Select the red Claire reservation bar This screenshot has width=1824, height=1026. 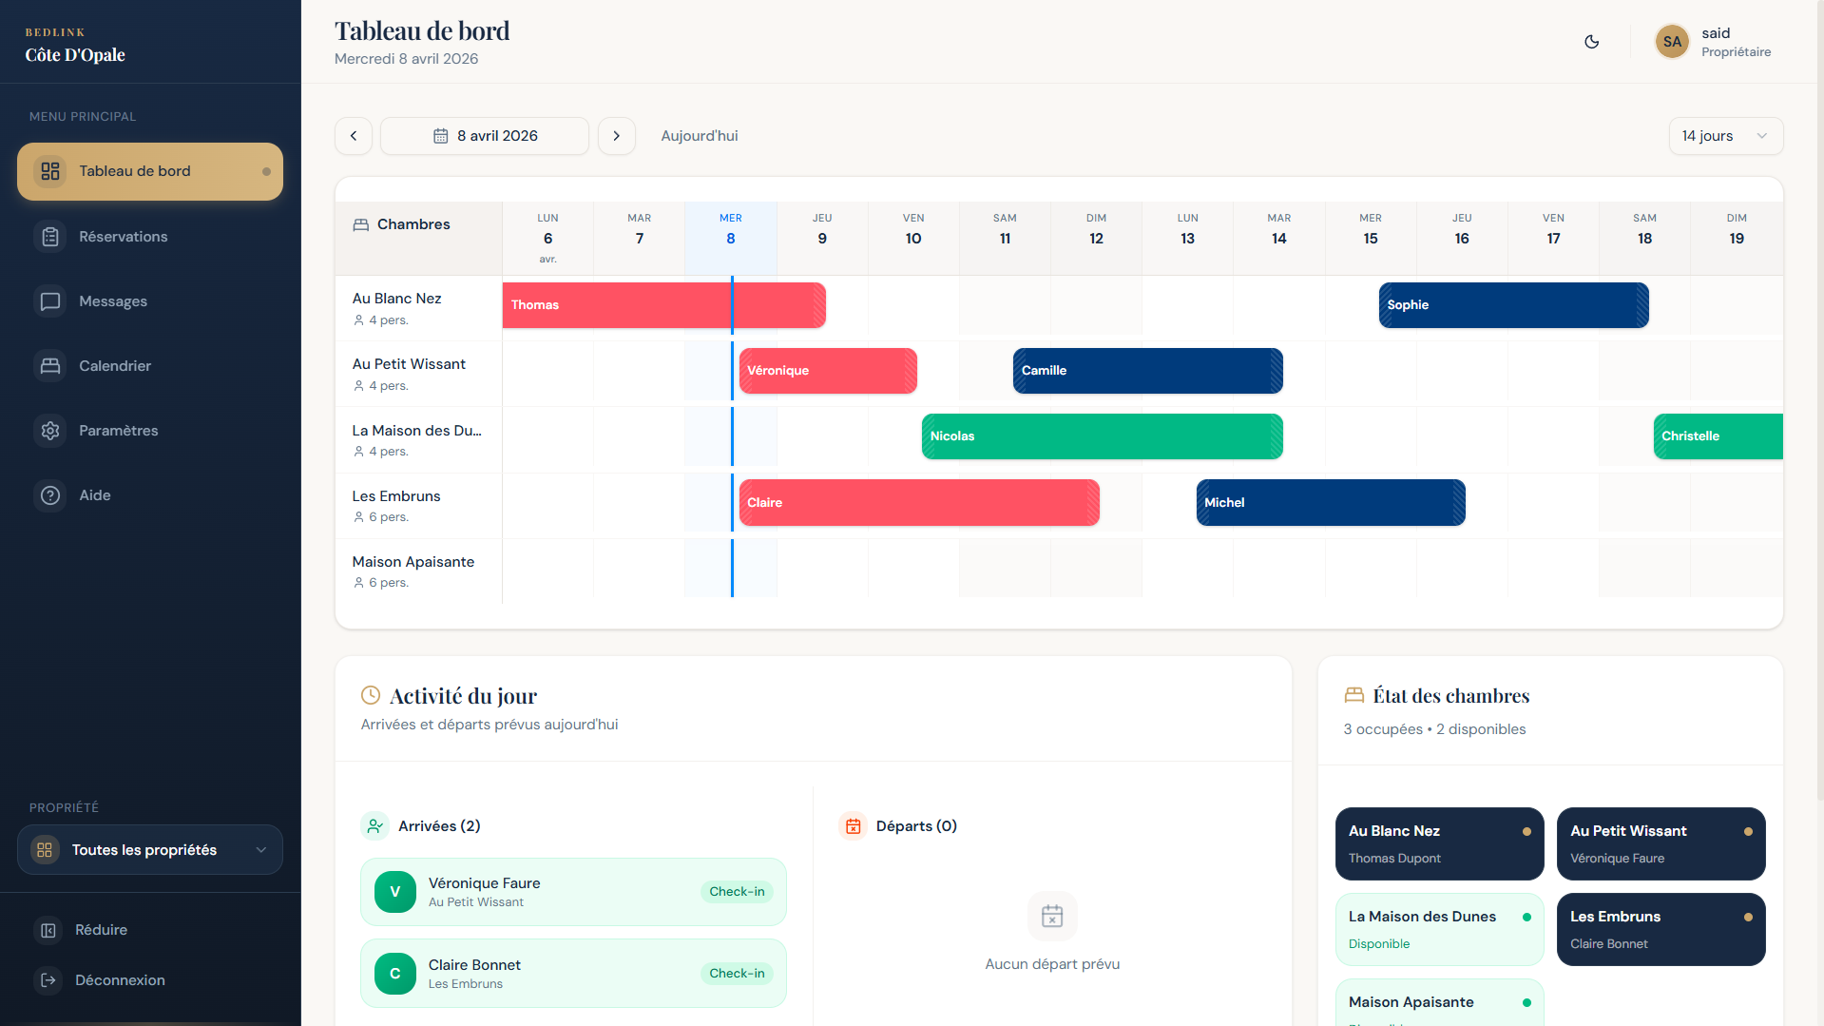(918, 502)
